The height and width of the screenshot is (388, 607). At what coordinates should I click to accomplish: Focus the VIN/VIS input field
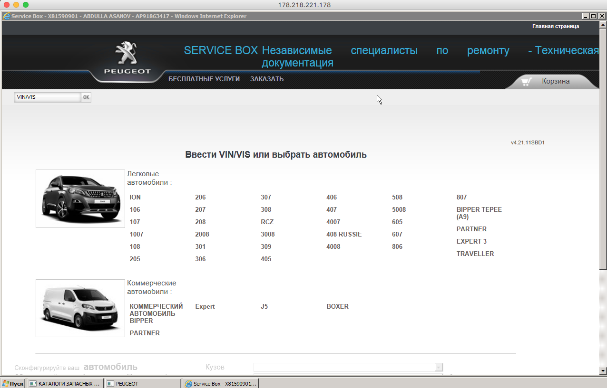47,97
